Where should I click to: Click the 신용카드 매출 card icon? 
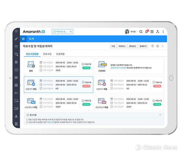pos(102,83)
